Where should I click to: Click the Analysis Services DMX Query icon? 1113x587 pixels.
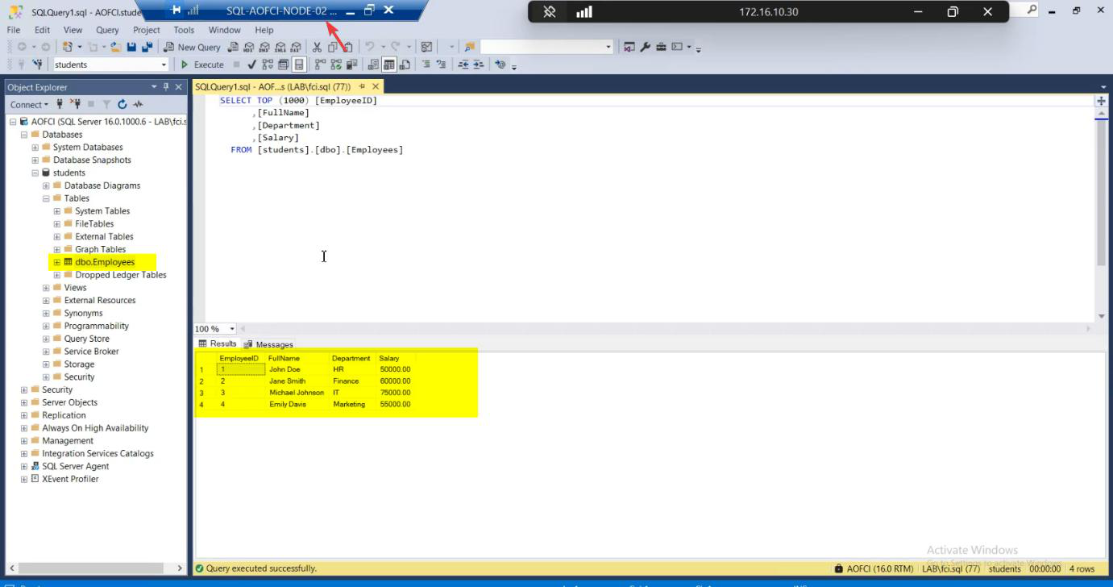click(264, 47)
